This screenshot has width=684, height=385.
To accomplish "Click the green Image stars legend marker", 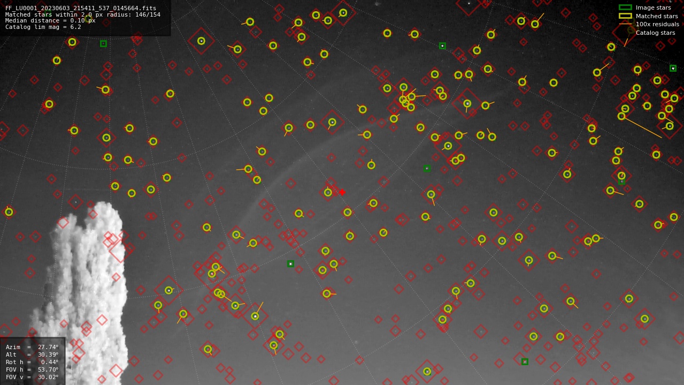I will (625, 7).
